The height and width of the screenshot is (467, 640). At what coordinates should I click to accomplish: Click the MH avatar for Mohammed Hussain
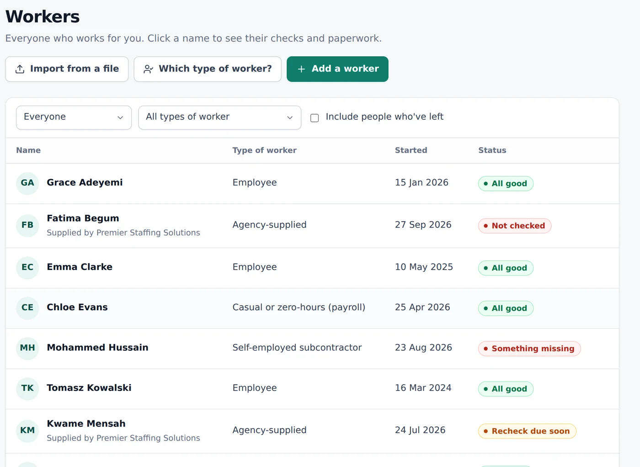27,348
